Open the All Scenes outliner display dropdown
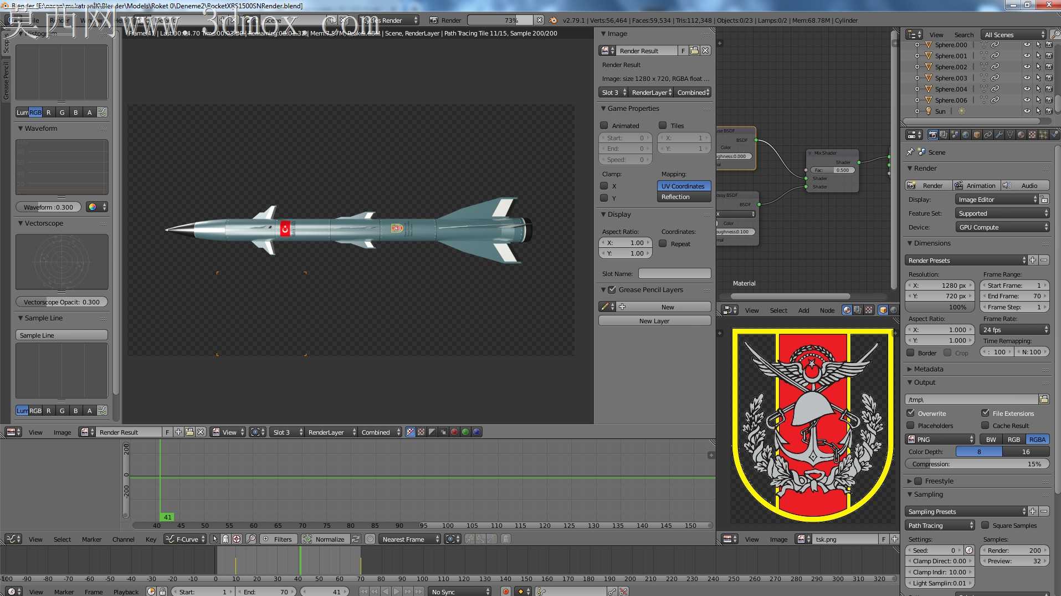1061x596 pixels. point(1014,34)
